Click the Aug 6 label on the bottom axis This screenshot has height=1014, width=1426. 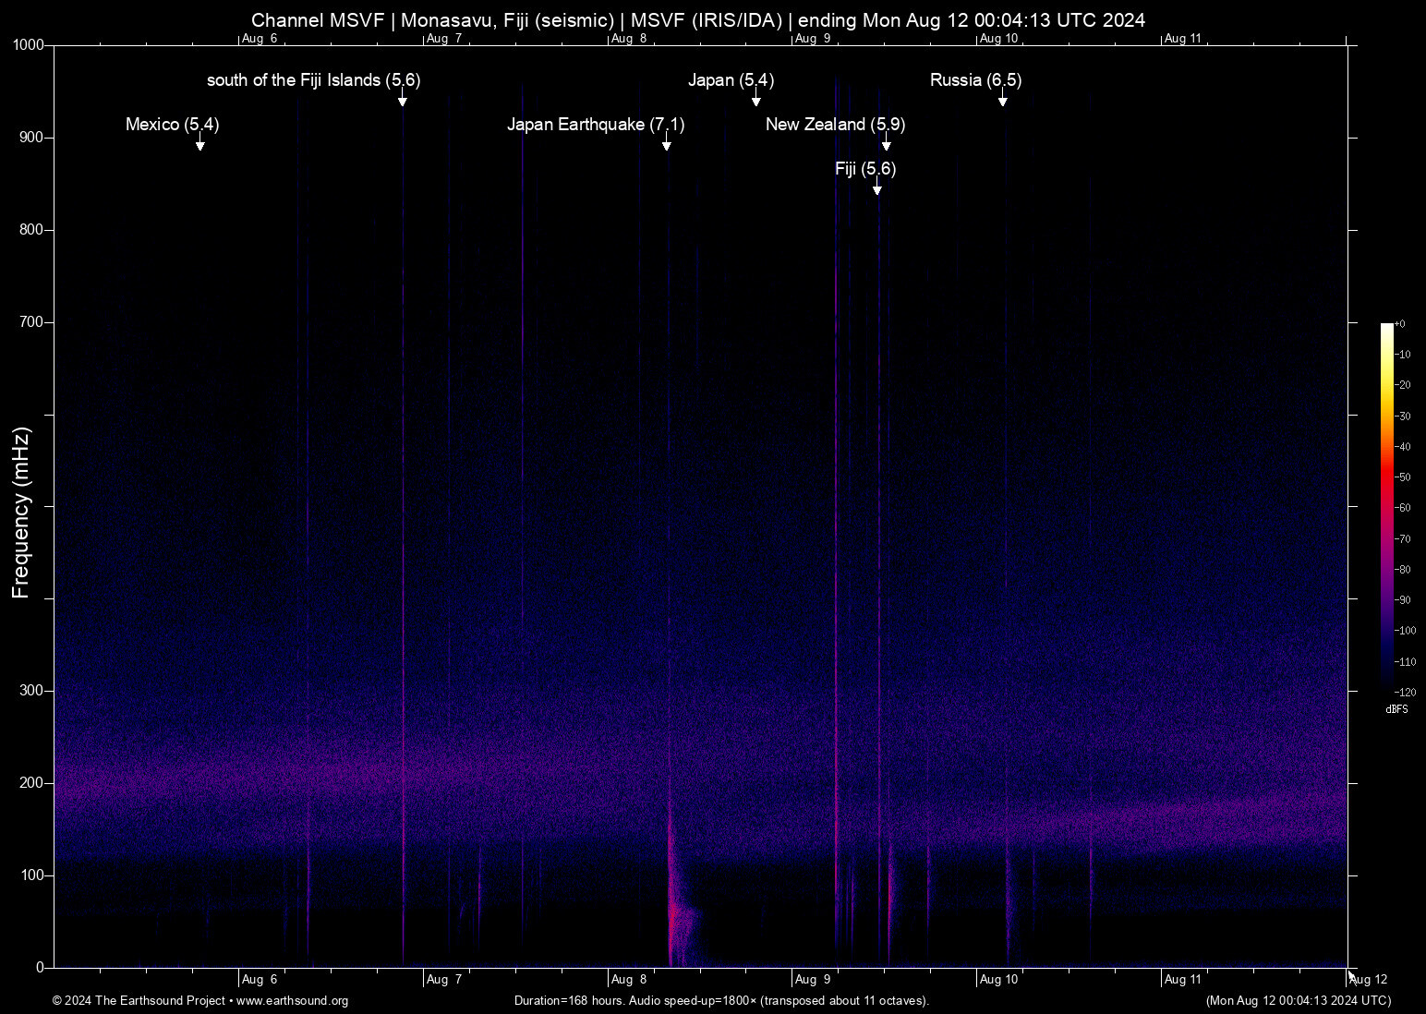[260, 980]
